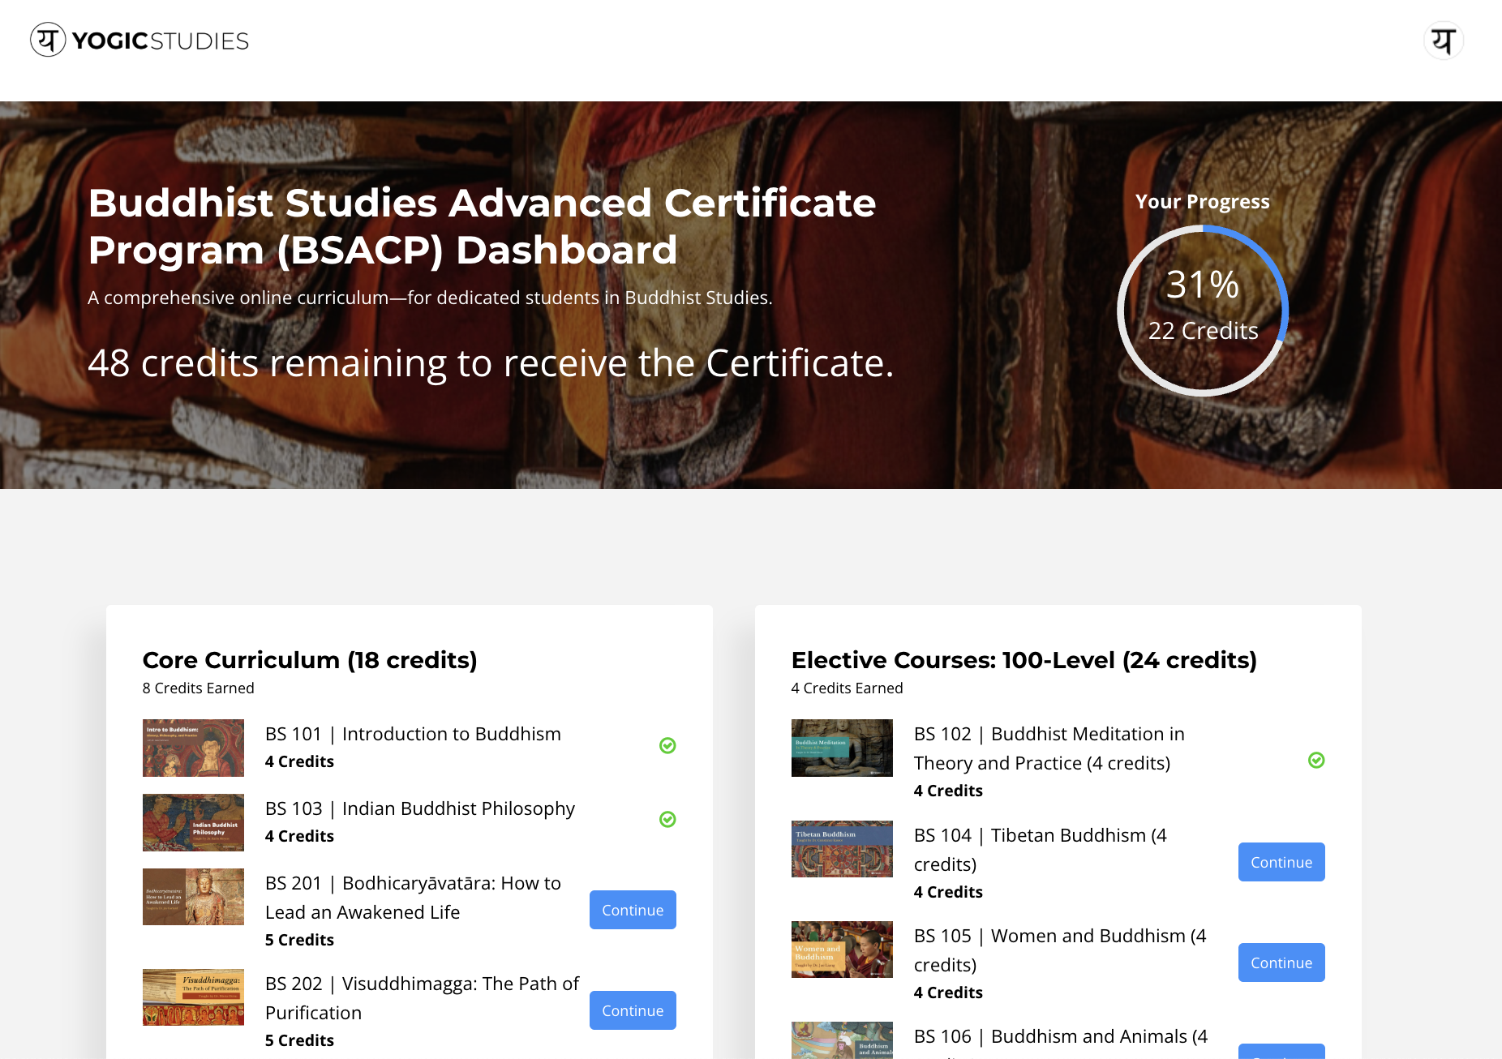Viewport: 1502px width, 1059px height.
Task: Click BS 102 completed checkmark icon
Action: (x=1316, y=760)
